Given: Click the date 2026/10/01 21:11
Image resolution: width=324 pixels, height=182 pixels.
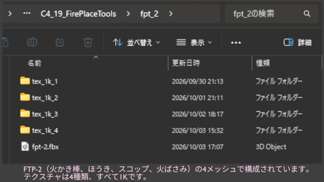Looking at the screenshot, I should pyautogui.click(x=197, y=98).
